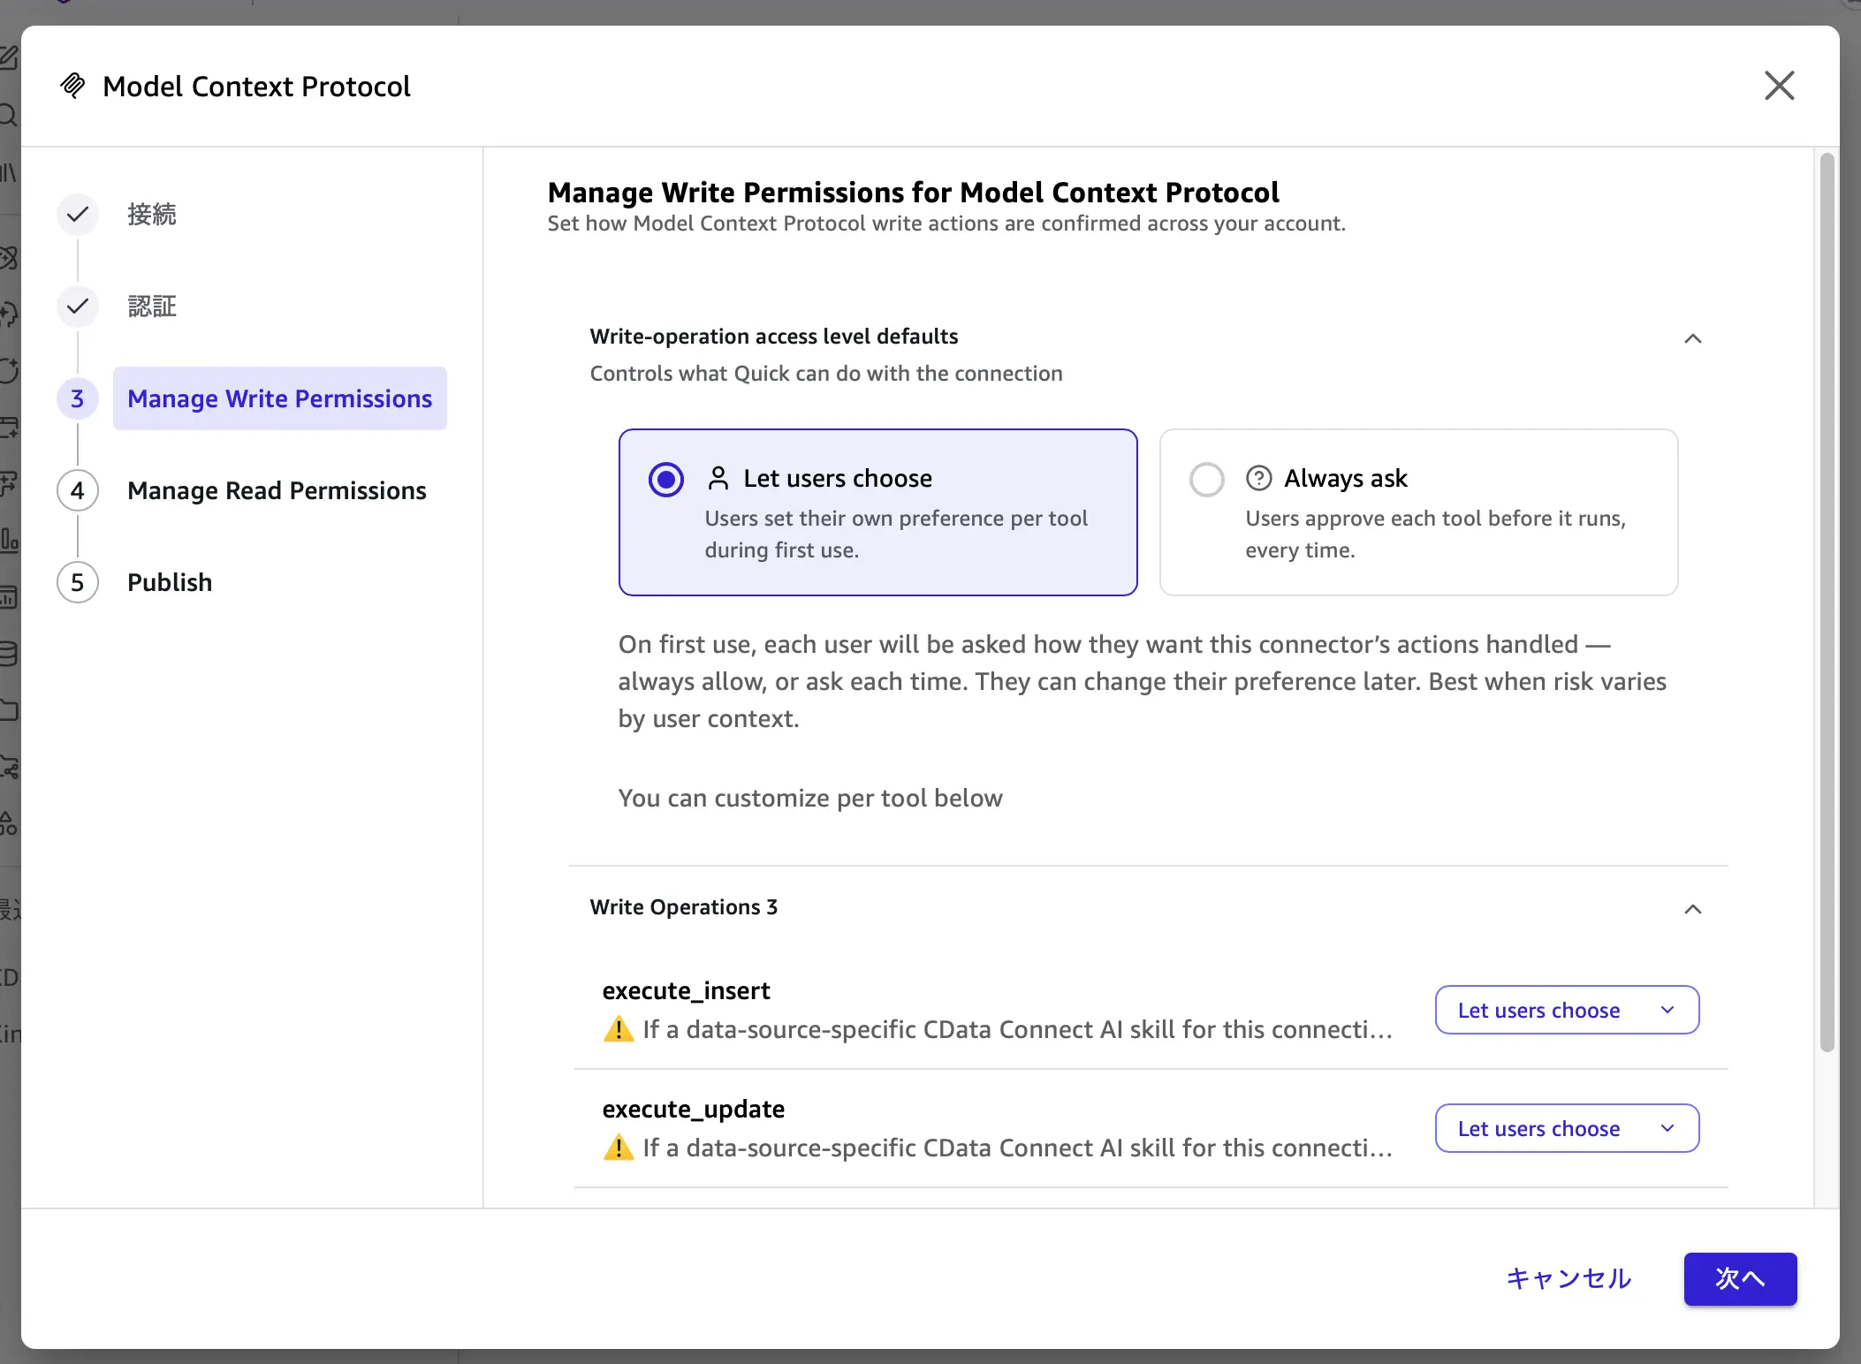
Task: Click 'You can customize per tool below' text
Action: coord(810,798)
